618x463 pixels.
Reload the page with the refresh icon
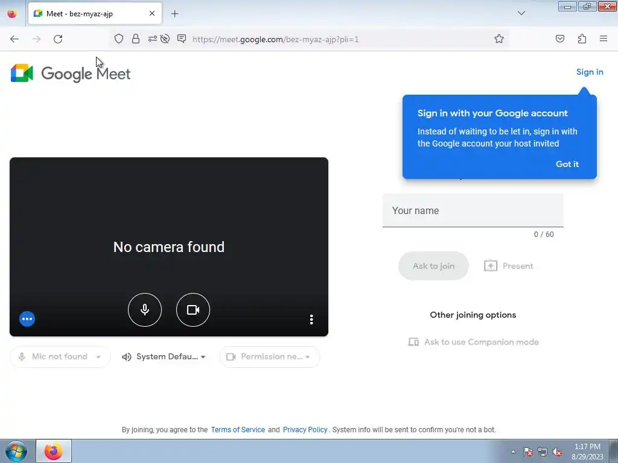click(x=58, y=39)
